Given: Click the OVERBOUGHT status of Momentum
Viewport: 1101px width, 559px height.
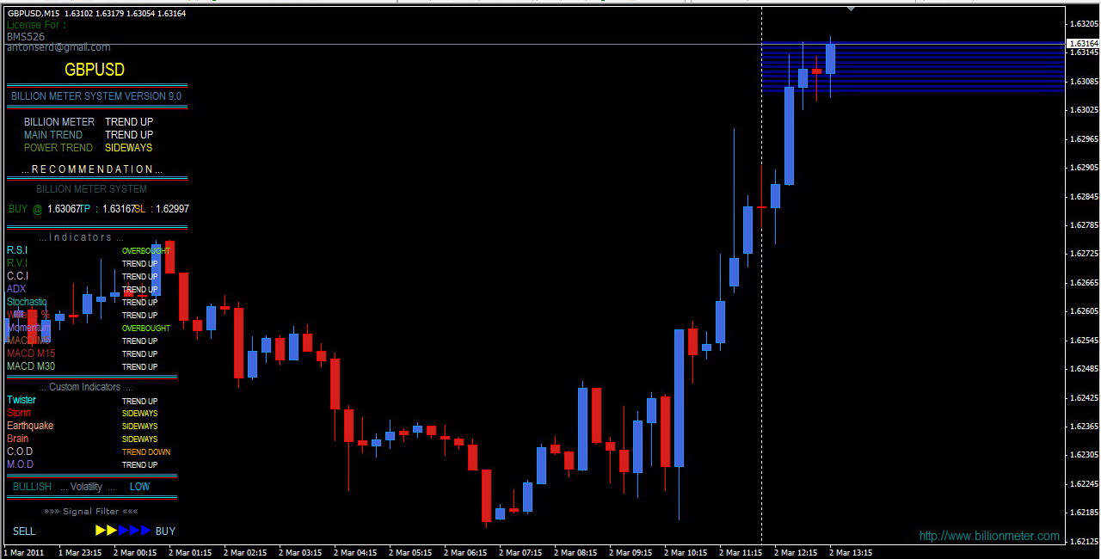Looking at the screenshot, I should (x=146, y=329).
